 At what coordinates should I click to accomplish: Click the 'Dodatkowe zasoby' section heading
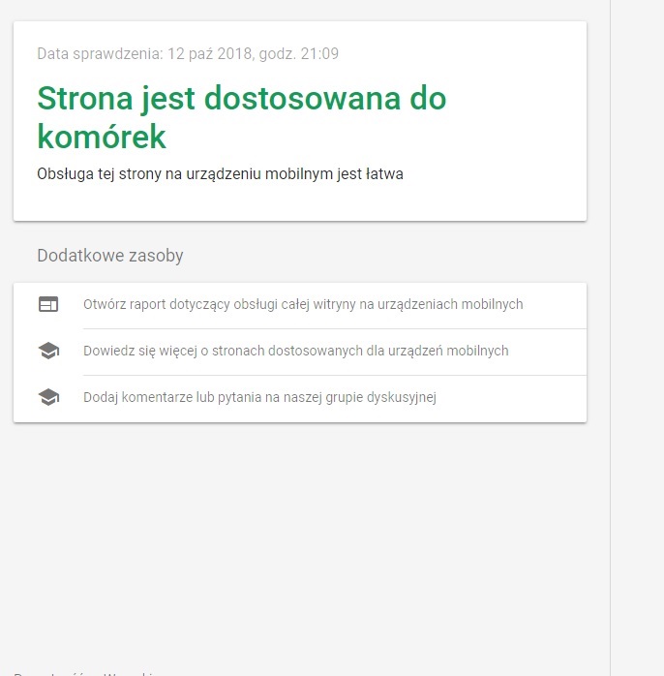click(x=110, y=256)
